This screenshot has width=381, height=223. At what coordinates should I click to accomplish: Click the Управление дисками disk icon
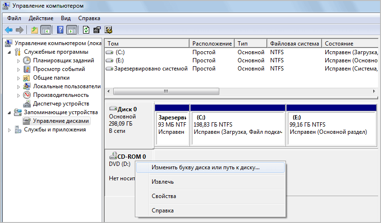click(x=27, y=121)
